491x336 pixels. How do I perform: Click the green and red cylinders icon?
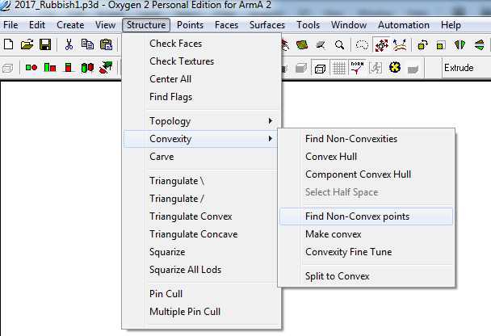pyautogui.click(x=87, y=67)
